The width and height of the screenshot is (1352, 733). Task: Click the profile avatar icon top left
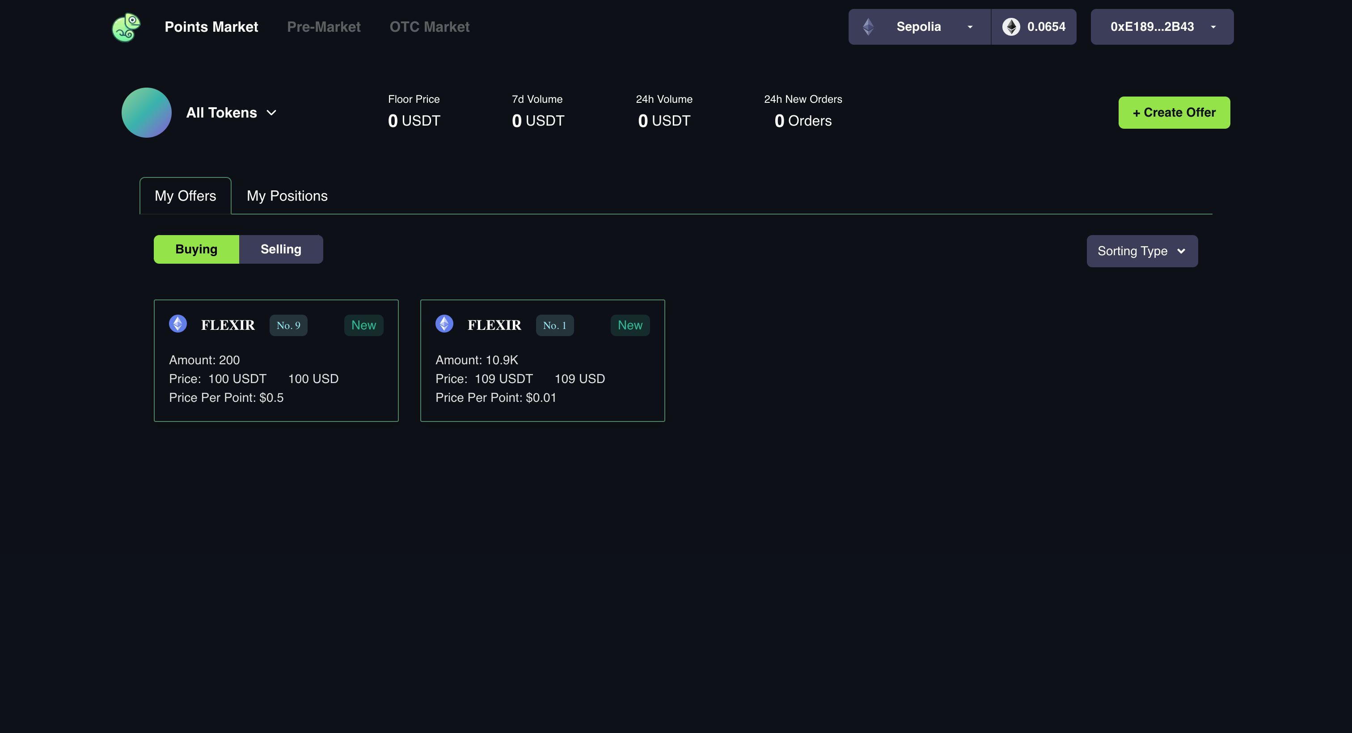tap(126, 26)
